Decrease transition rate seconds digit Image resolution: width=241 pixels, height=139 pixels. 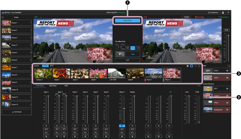(x=117, y=49)
